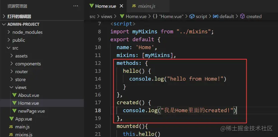Select the Home.vue editor tab
This screenshot has width=278, height=137.
pyautogui.click(x=106, y=6)
